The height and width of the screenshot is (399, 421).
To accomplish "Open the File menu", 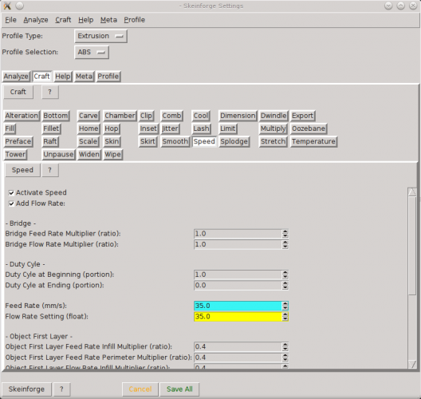I will [10, 20].
